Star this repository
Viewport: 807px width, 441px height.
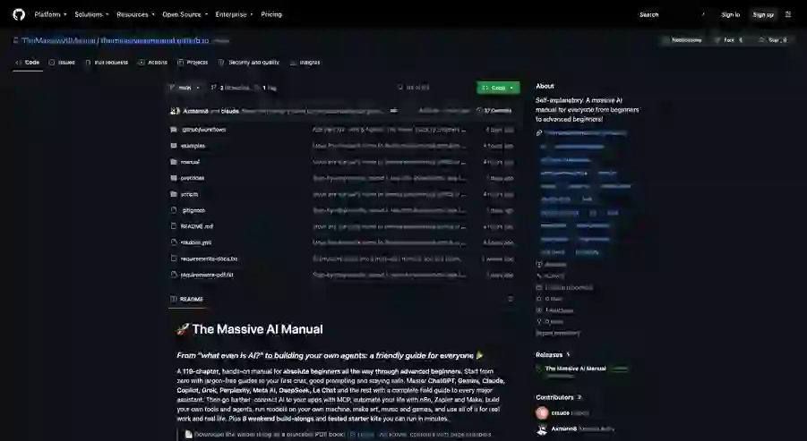click(x=773, y=40)
